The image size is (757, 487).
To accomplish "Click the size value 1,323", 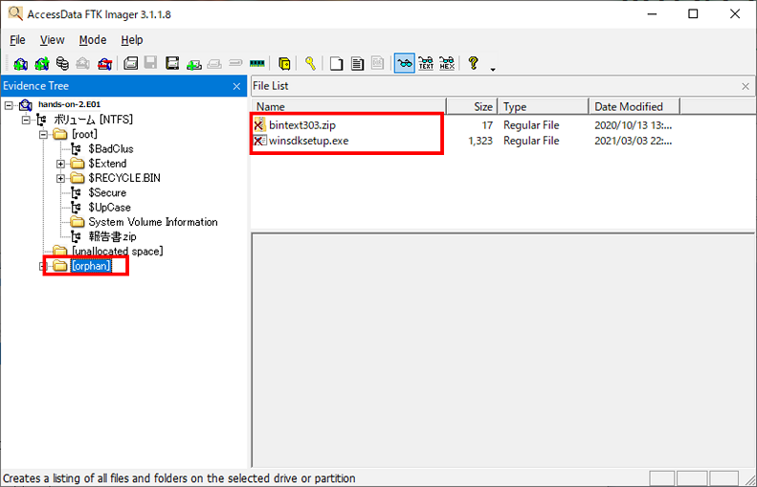I will coord(480,141).
